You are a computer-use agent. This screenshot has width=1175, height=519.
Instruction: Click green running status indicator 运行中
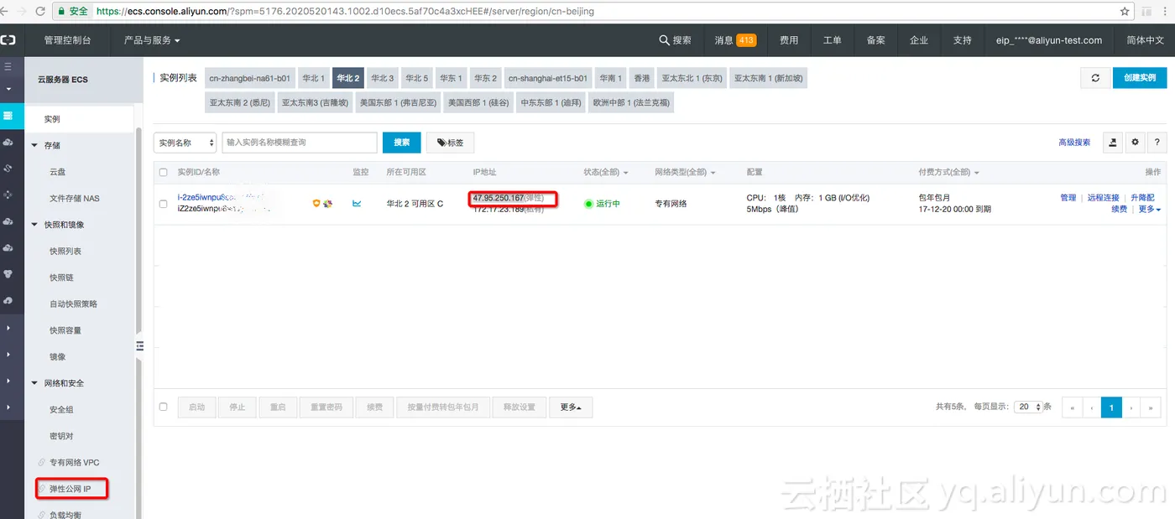602,204
